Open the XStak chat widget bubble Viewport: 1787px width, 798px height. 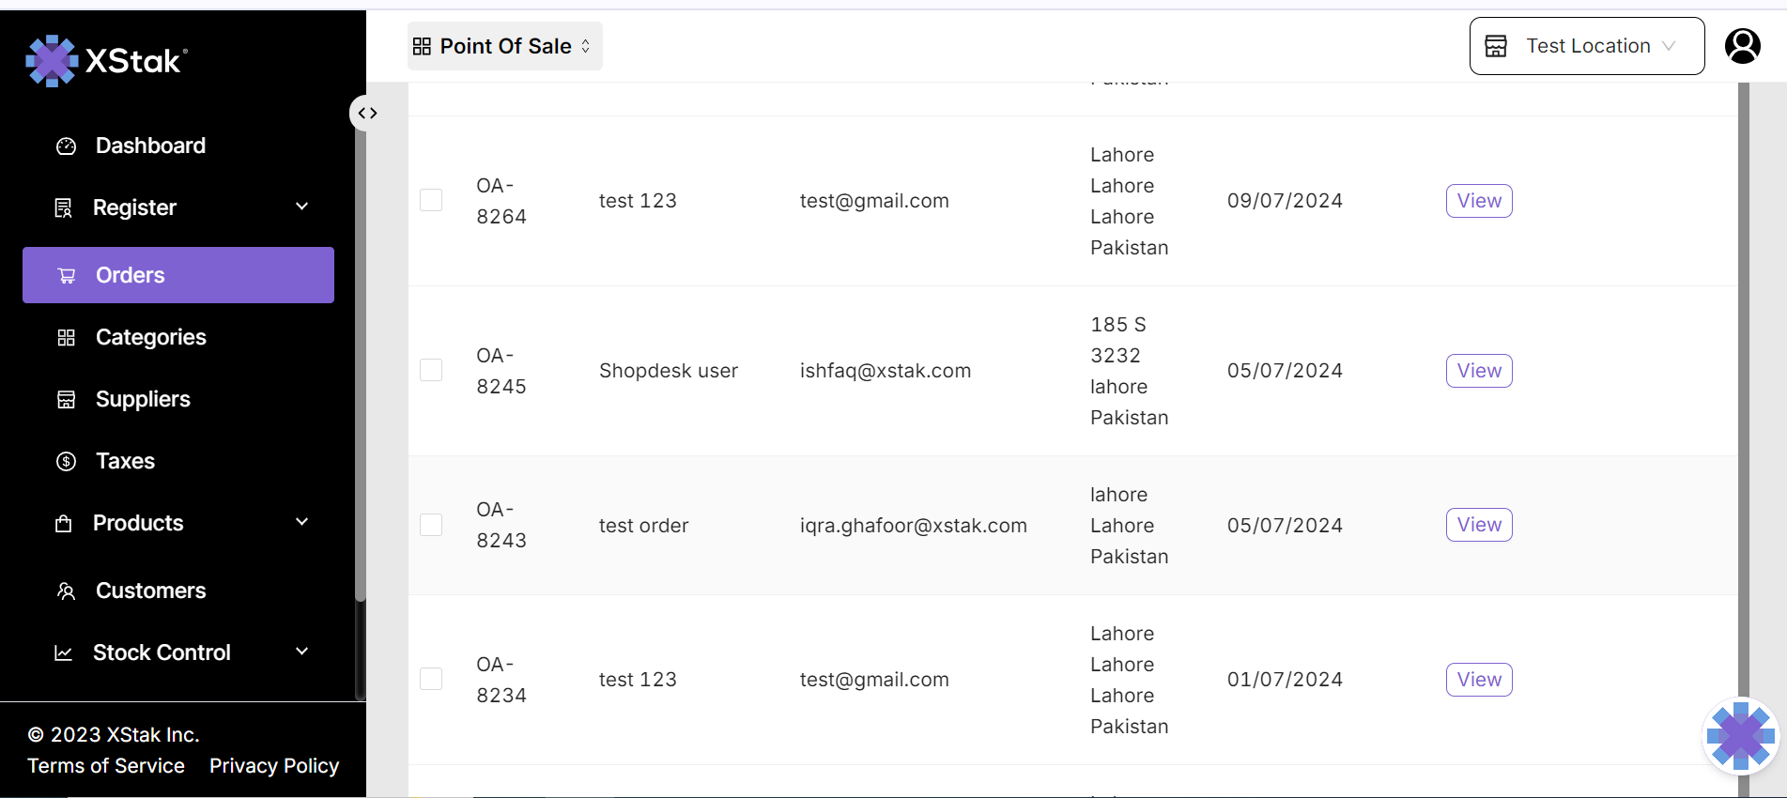pyautogui.click(x=1740, y=736)
